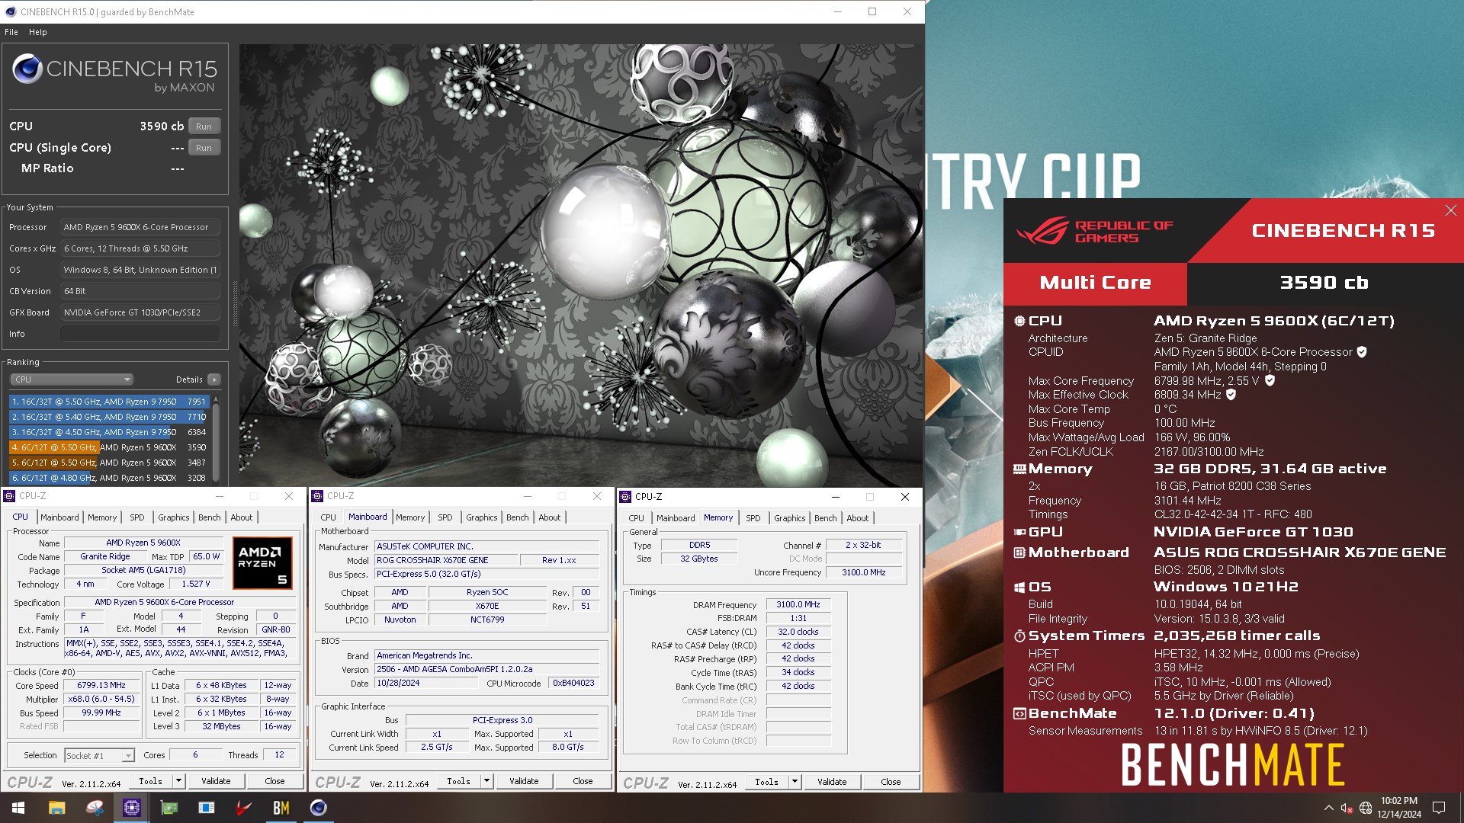
Task: Expand ranking Details arrow button
Action: point(214,379)
